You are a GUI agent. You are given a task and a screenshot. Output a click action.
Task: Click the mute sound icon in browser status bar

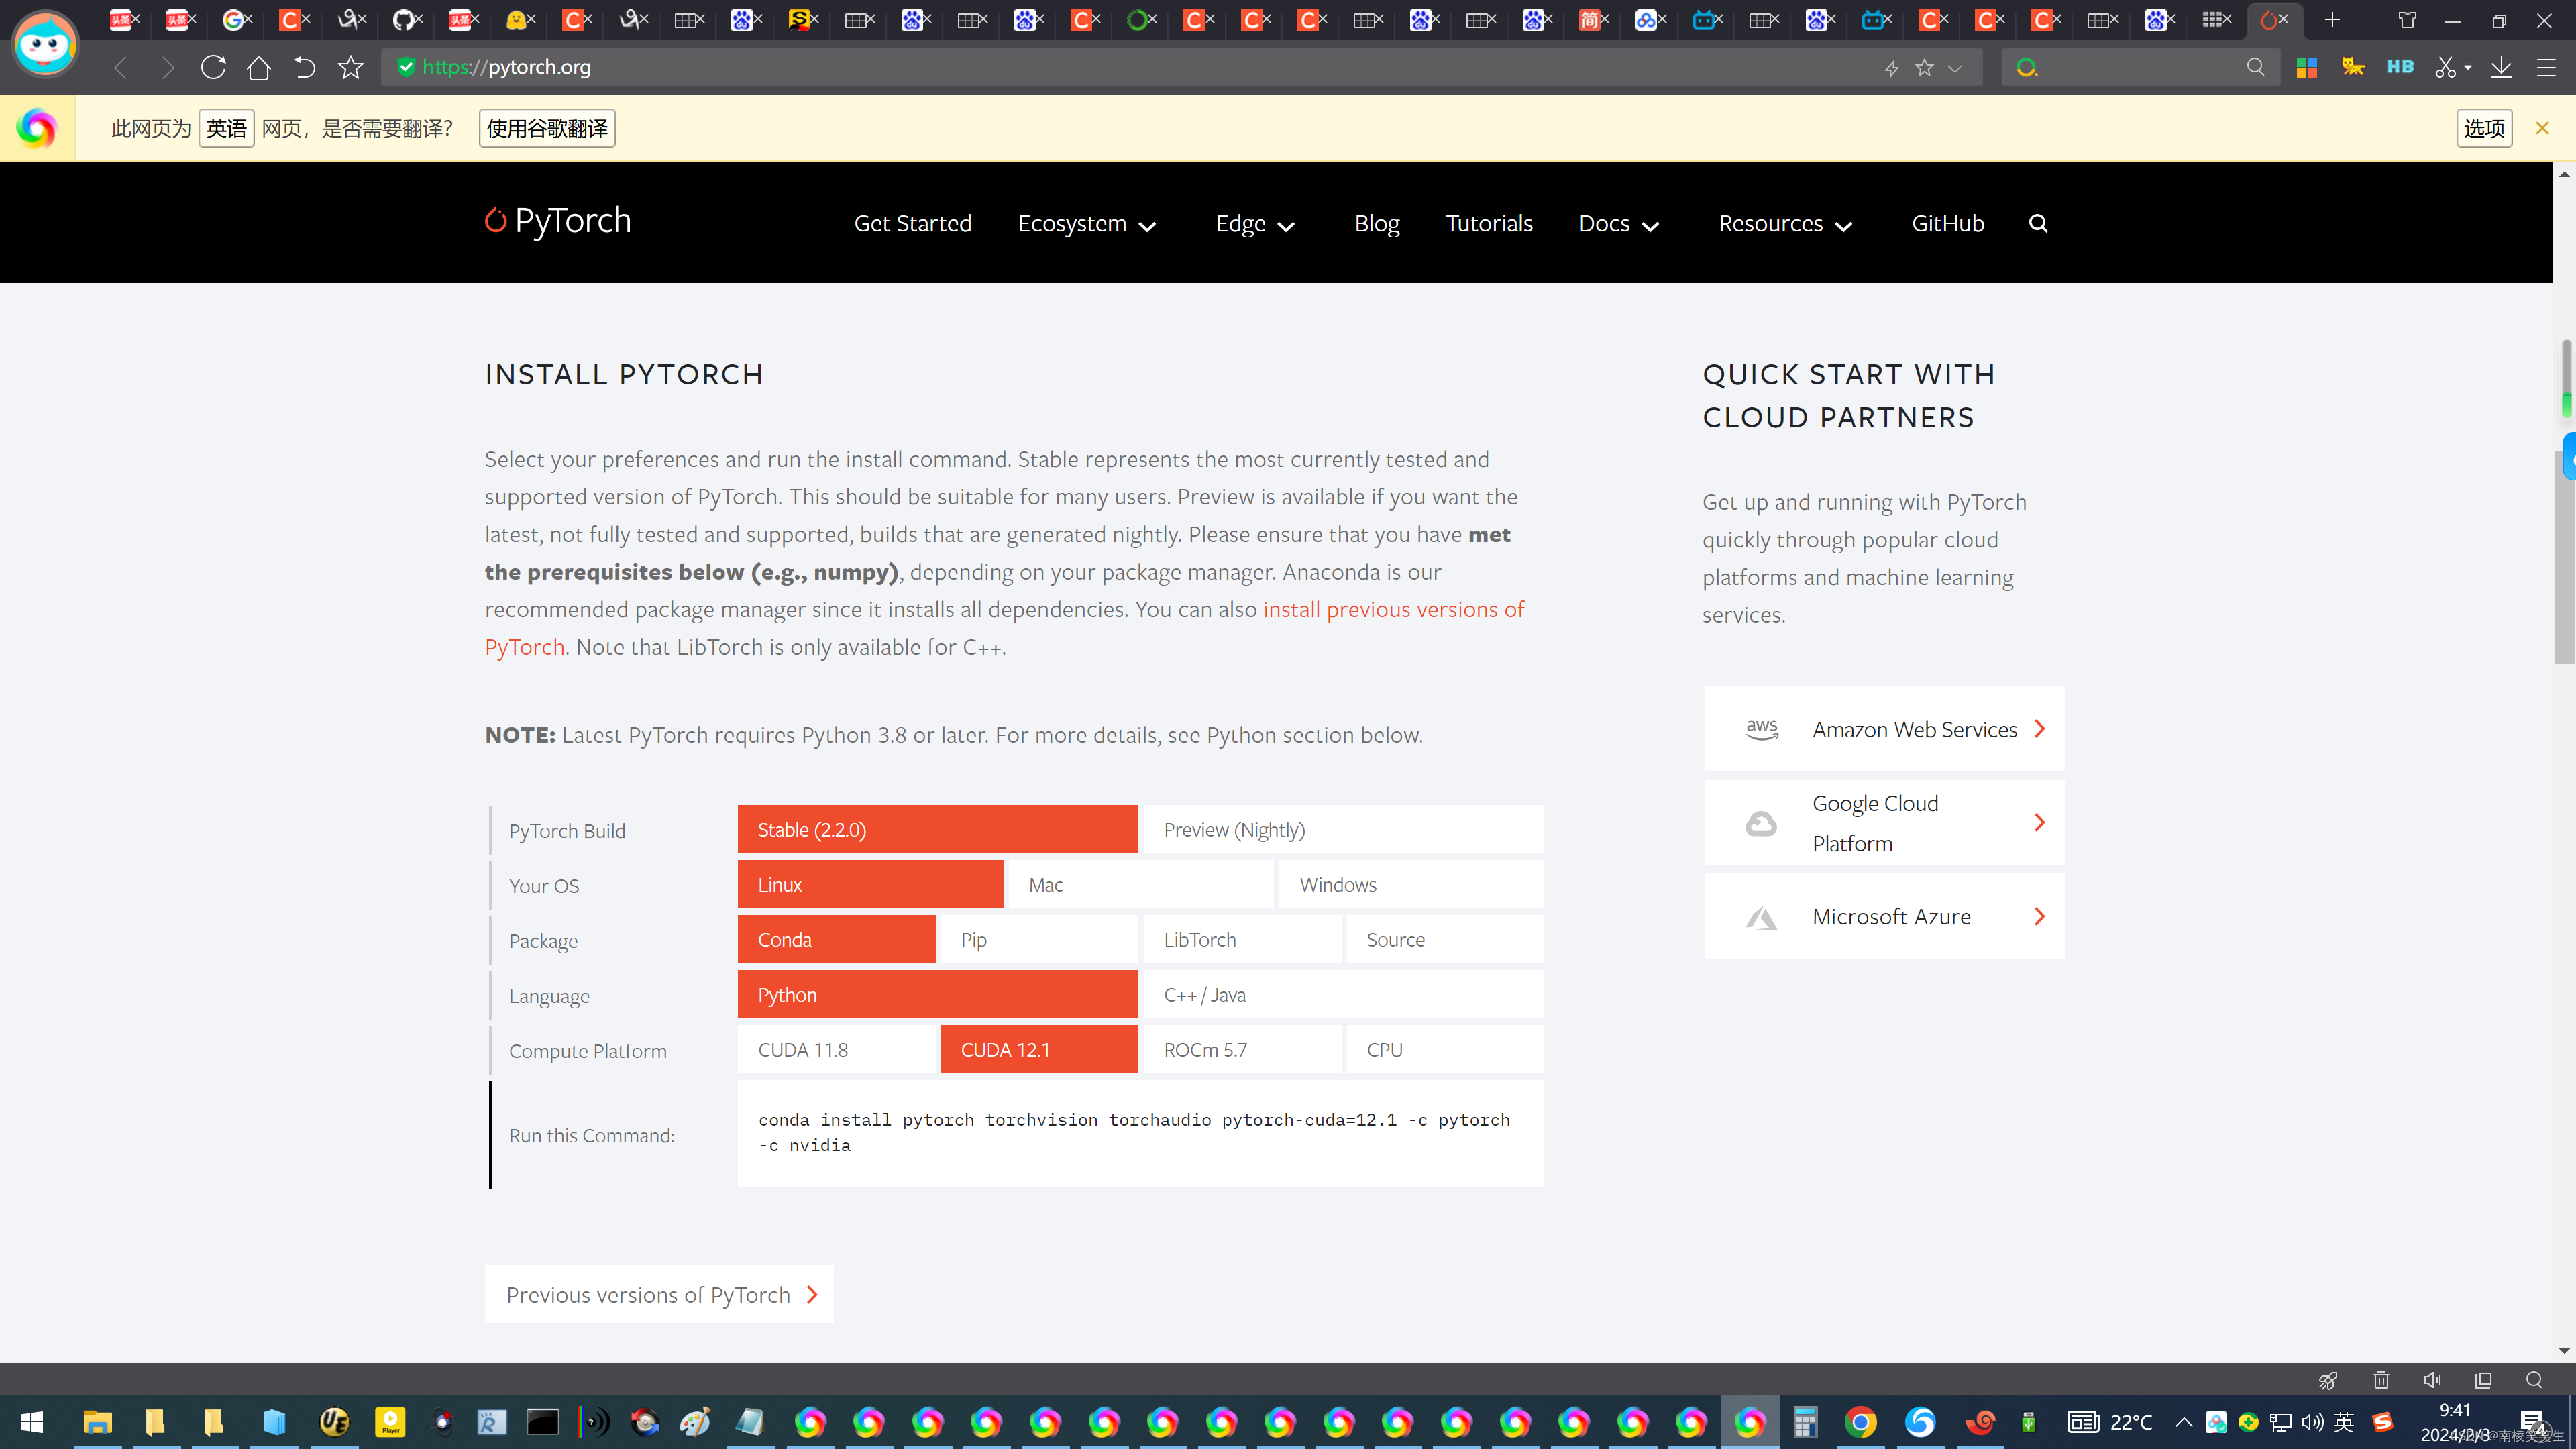point(2432,1380)
